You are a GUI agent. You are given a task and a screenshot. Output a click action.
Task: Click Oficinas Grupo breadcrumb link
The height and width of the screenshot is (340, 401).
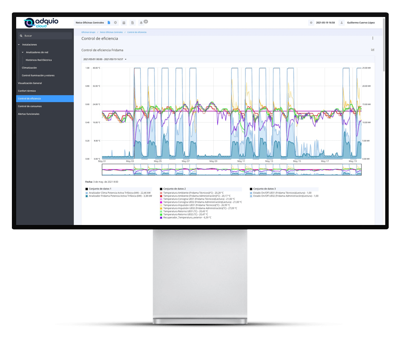(88, 32)
